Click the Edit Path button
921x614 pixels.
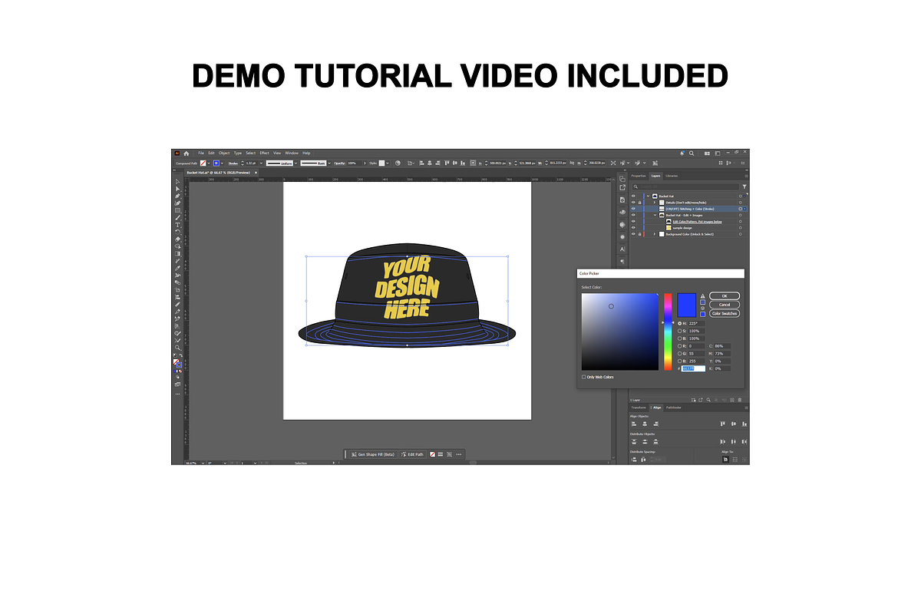412,454
